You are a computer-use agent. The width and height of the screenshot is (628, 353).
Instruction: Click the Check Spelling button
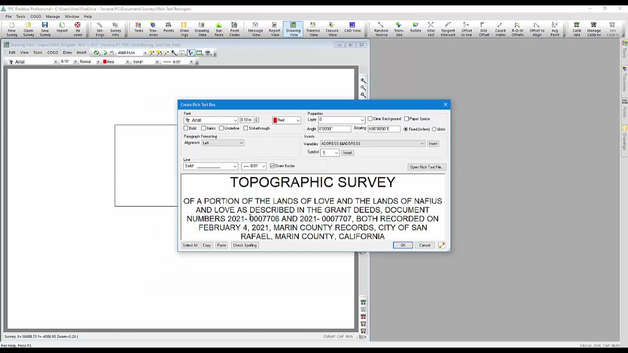245,245
